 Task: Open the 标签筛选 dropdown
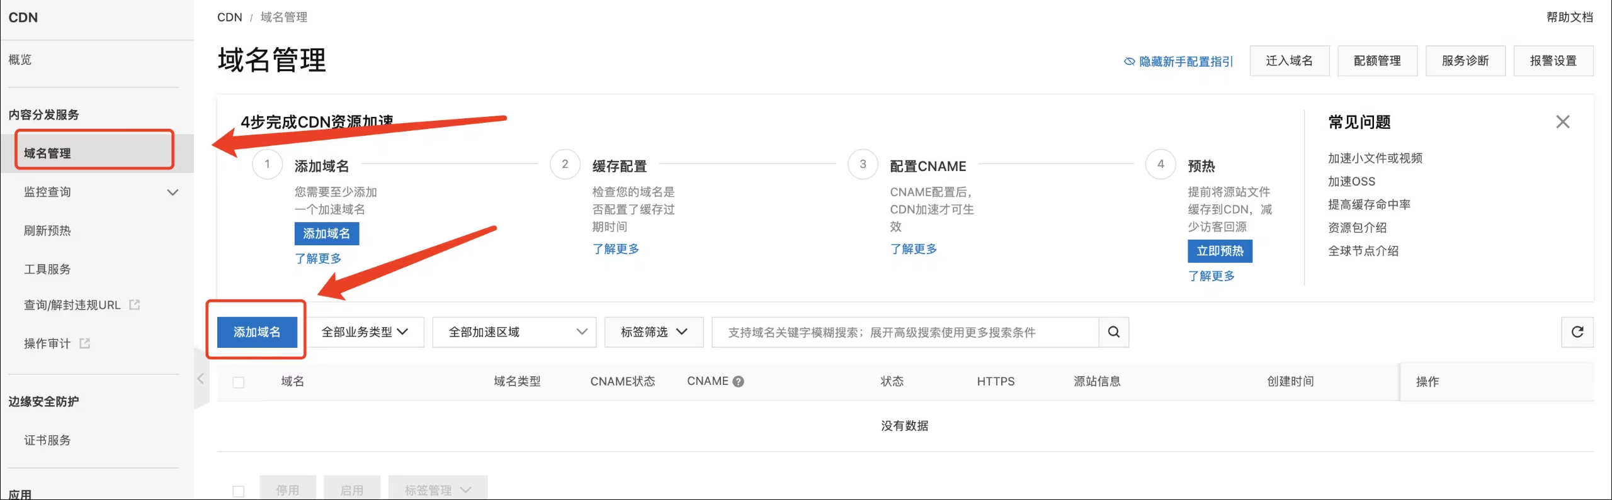[653, 332]
